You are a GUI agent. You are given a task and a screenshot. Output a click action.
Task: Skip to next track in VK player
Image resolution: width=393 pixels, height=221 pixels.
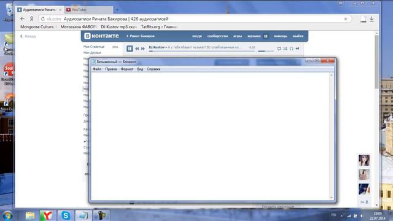(143, 48)
